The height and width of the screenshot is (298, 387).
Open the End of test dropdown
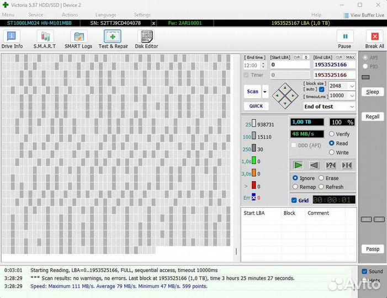tap(351, 107)
